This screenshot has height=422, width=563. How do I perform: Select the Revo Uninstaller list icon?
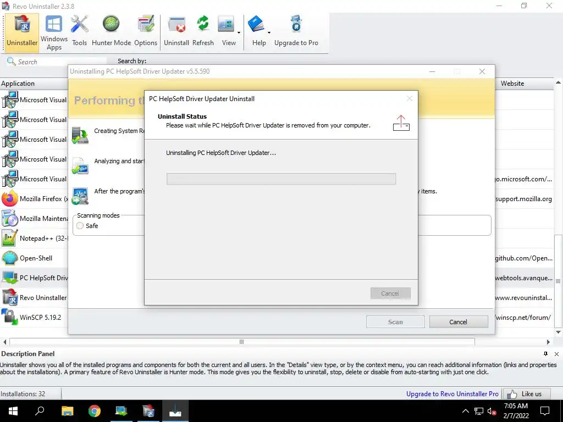[x=9, y=297]
